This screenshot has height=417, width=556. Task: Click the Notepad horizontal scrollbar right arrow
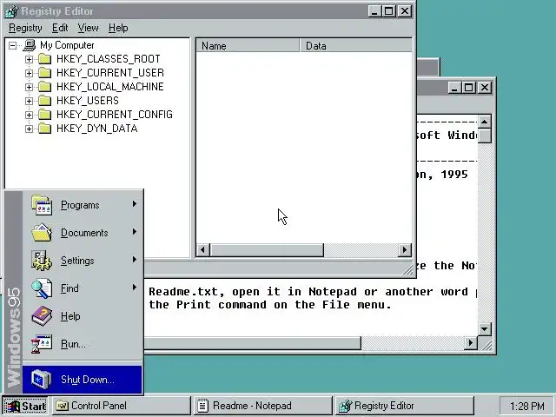[x=471, y=343]
